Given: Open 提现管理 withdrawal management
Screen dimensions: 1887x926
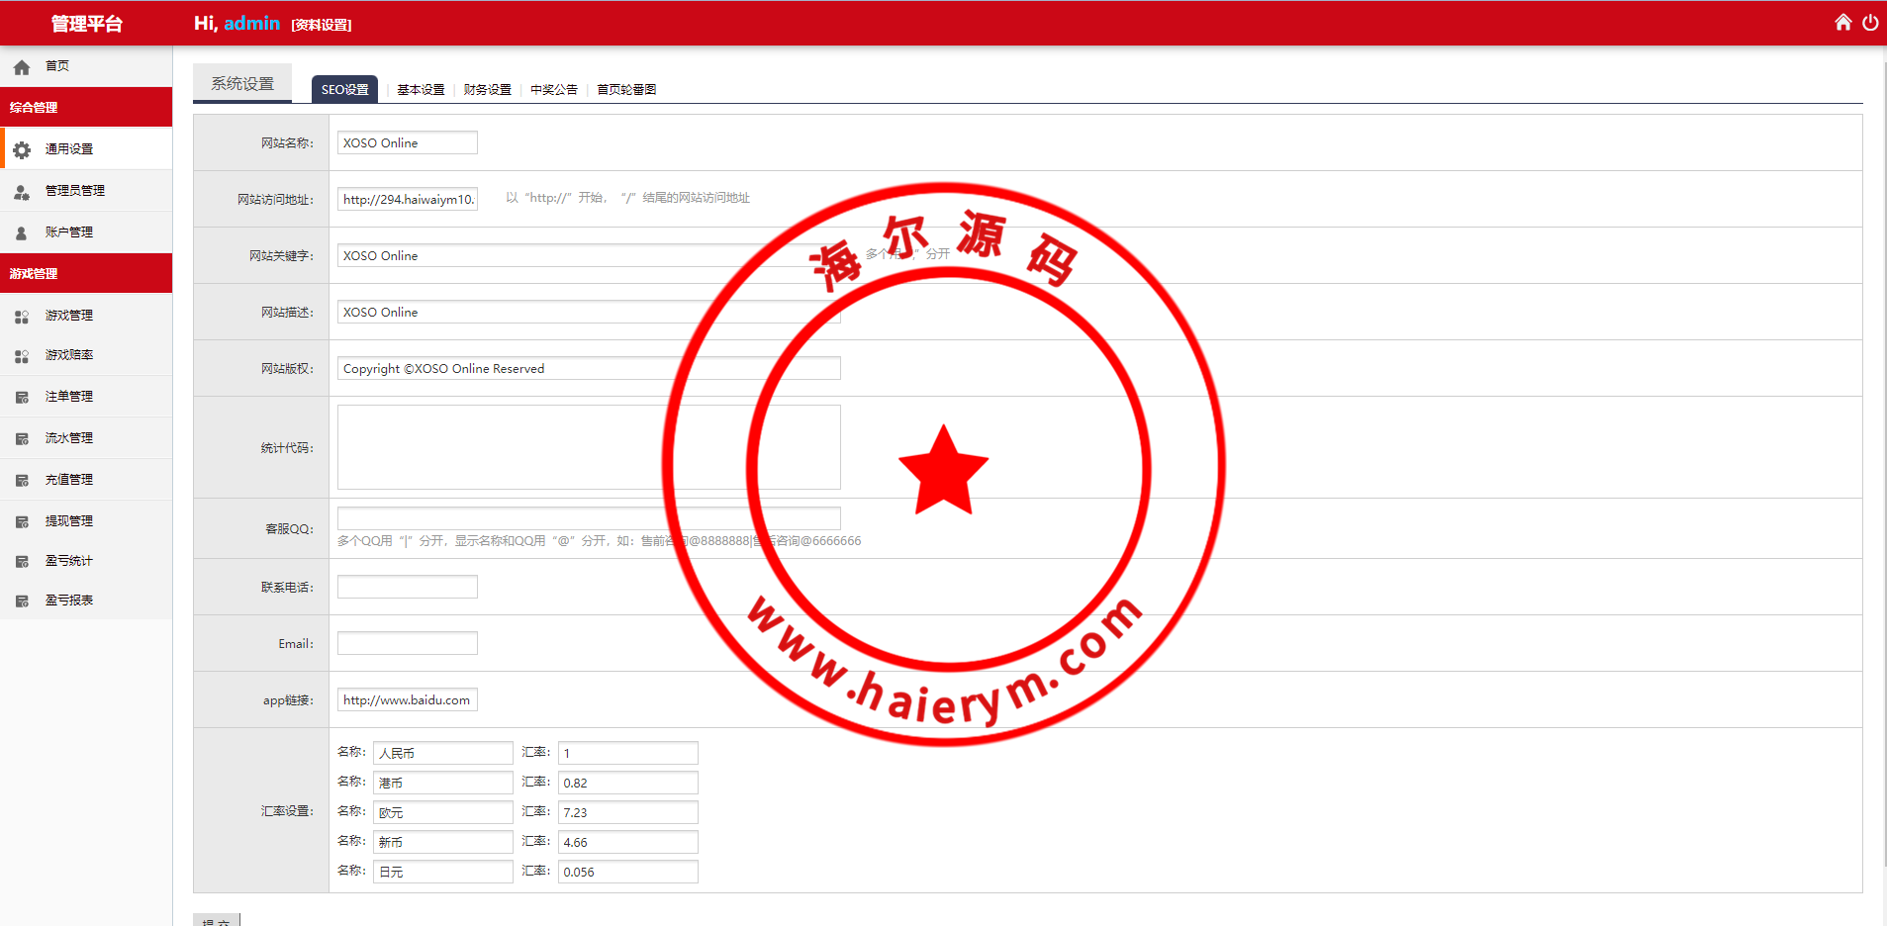Looking at the screenshot, I should [68, 520].
